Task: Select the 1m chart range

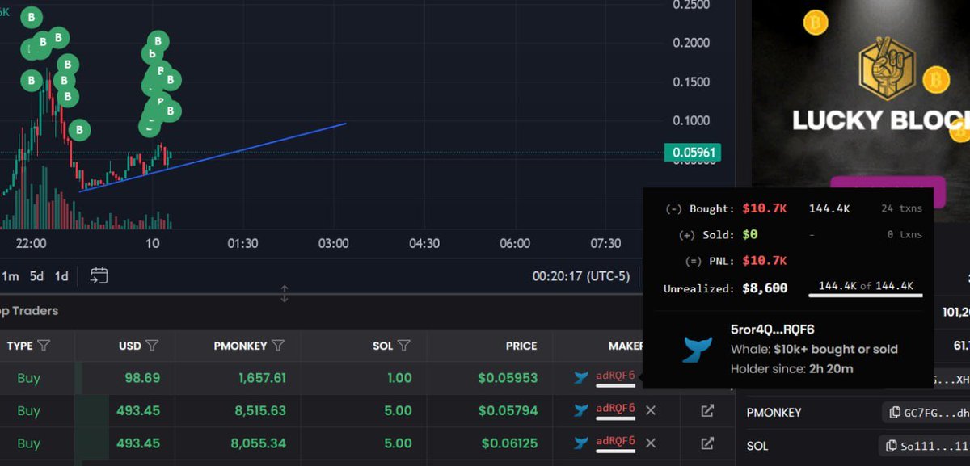Action: (10, 276)
